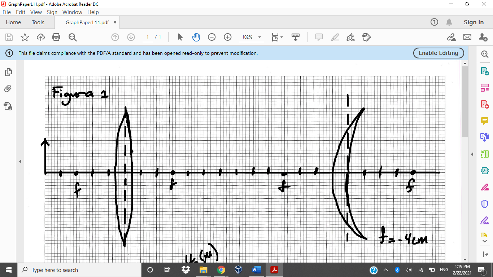The image size is (493, 277).
Task: Zoom out with minus icon
Action: (x=212, y=37)
